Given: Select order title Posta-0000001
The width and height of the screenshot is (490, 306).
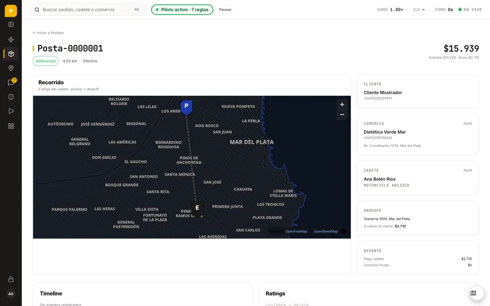Looking at the screenshot, I should (x=70, y=48).
